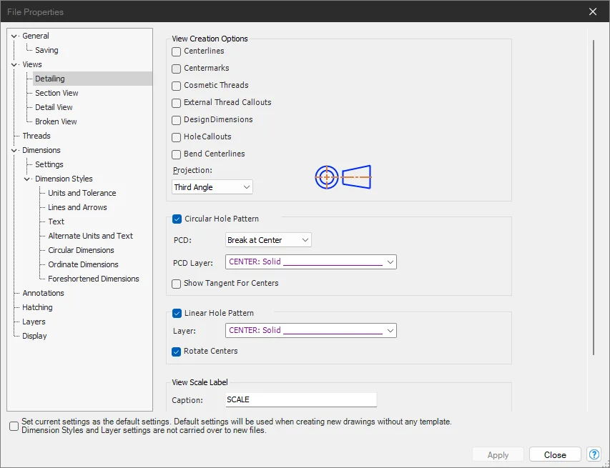
Task: Open the PCD Layer dropdown
Action: pos(311,262)
